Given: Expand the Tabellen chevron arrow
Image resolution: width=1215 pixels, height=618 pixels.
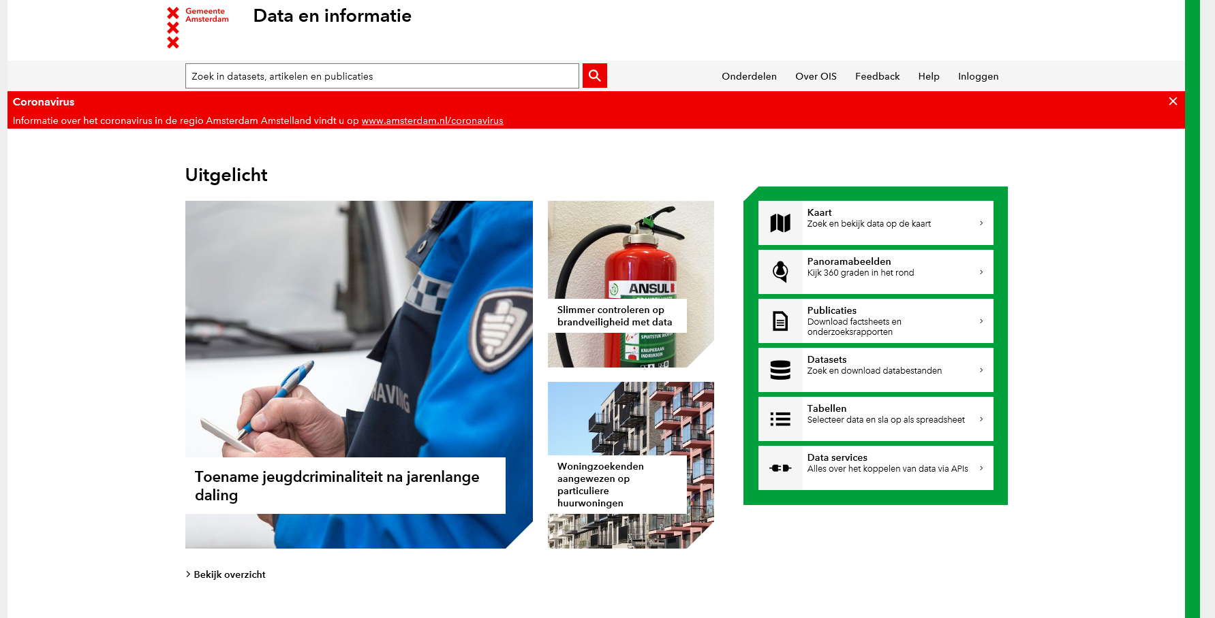Looking at the screenshot, I should 981,419.
